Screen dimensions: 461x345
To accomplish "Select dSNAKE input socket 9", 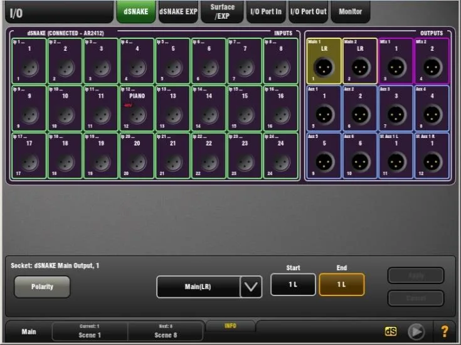I will pyautogui.click(x=29, y=109).
